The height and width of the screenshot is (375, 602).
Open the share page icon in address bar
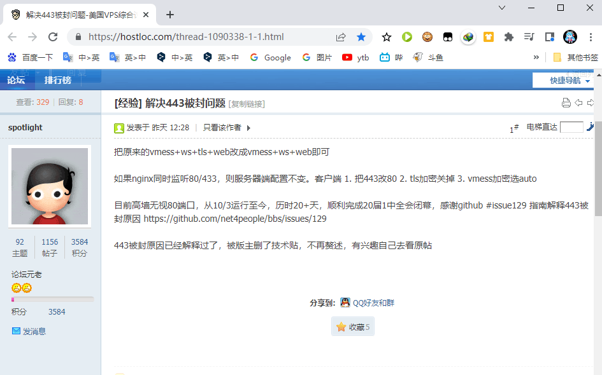point(341,37)
